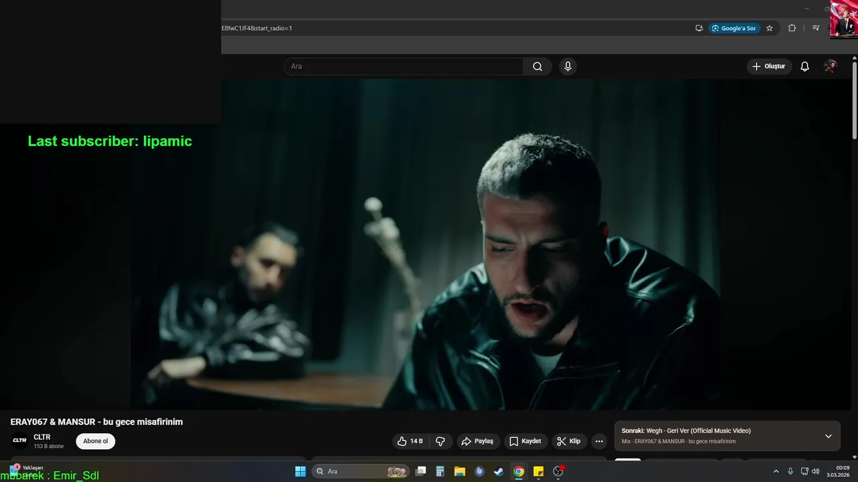The height and width of the screenshot is (482, 858).
Task: Open File Explorer from the taskbar
Action: point(460,471)
